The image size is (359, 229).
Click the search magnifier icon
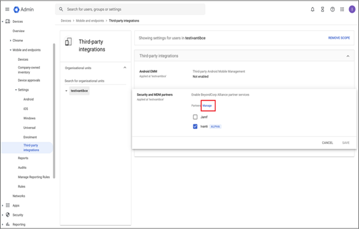pyautogui.click(x=61, y=10)
